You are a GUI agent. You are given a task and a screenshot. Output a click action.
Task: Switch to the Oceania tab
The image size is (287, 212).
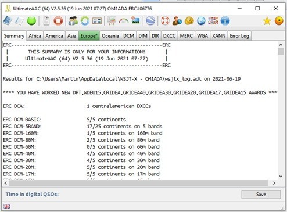tap(110, 36)
